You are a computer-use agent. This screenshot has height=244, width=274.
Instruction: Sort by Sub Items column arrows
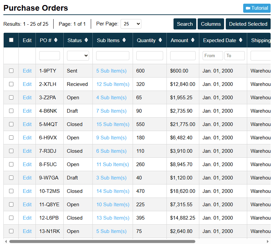point(124,40)
